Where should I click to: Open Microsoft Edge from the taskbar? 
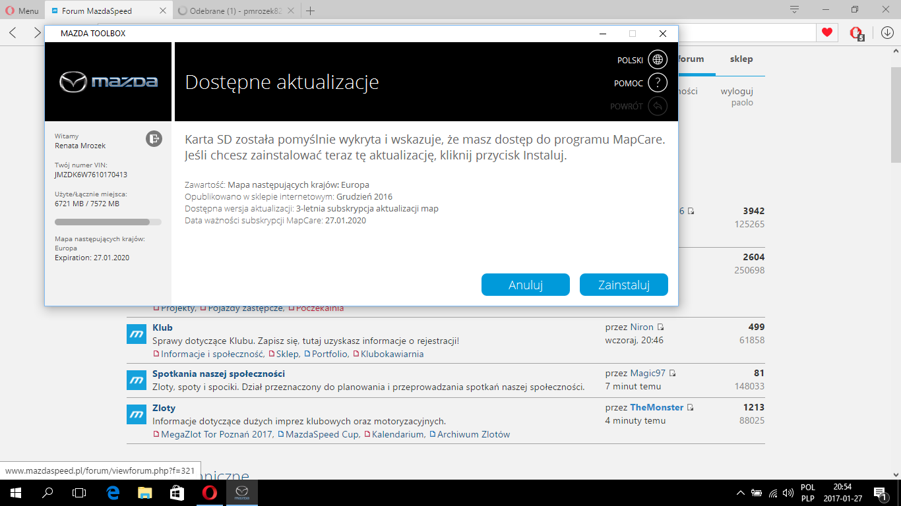point(112,492)
